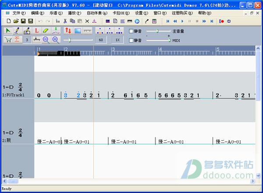Open the 设置(S) menu
This screenshot has height=193, width=263.
click(x=142, y=13)
